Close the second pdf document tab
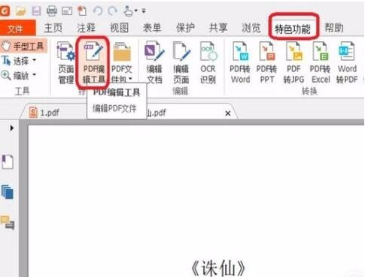This screenshot has height=277, width=365. tap(228, 113)
